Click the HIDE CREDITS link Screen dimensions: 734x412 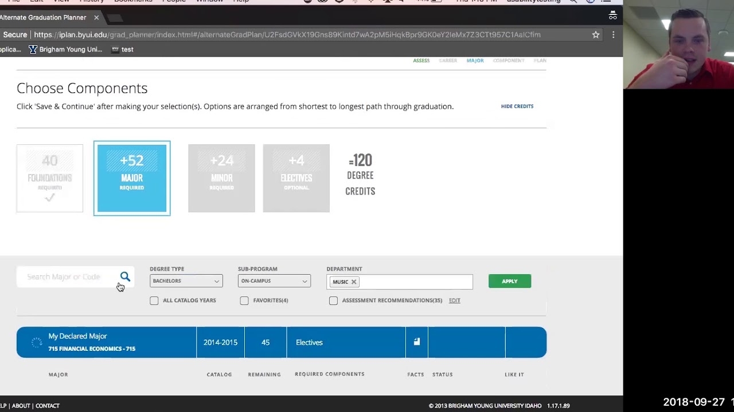click(x=517, y=106)
